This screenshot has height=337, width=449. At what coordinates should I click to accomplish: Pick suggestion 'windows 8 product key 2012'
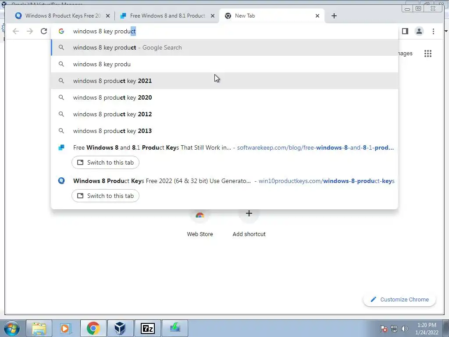coord(224,114)
